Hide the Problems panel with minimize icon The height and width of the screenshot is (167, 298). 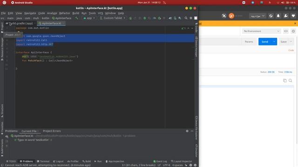pos(192,131)
